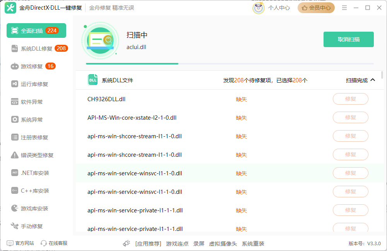387x251 pixels.
Task: Click the [应用推荐] label
Action: point(148,244)
